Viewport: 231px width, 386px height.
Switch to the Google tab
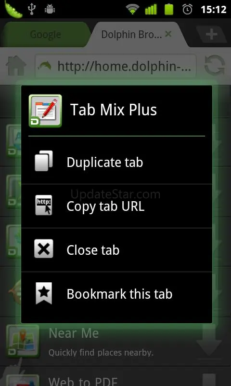click(x=45, y=35)
